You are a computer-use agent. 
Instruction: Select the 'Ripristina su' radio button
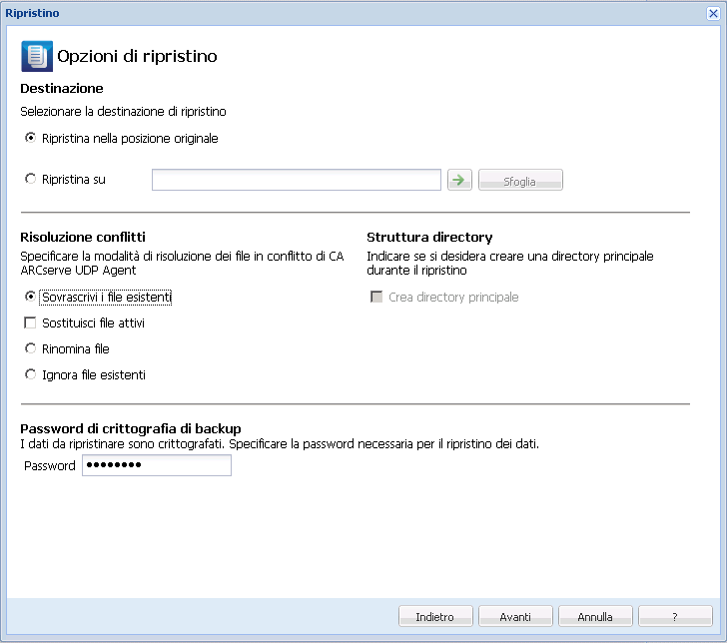(30, 179)
